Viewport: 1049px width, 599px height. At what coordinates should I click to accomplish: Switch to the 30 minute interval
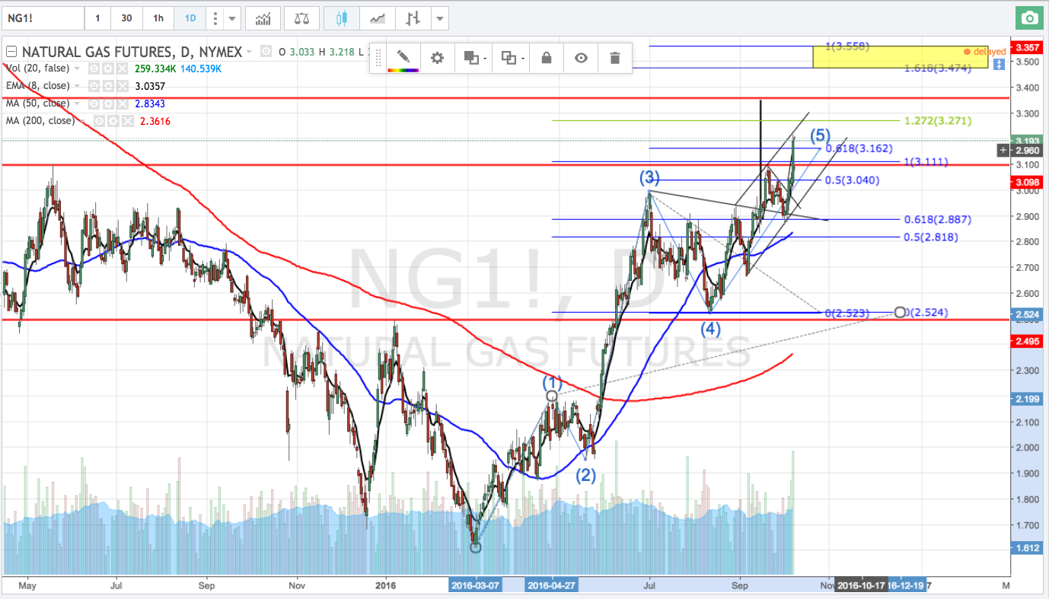click(126, 18)
